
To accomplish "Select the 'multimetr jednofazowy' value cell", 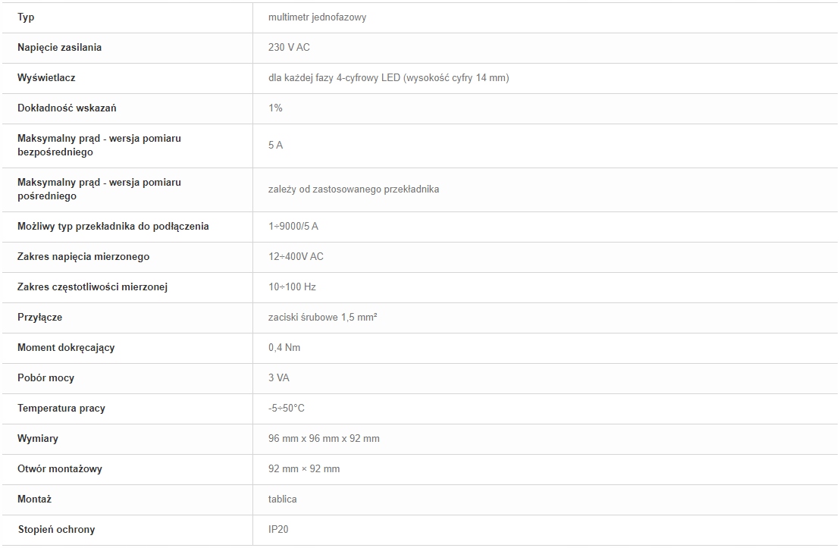I will [317, 17].
